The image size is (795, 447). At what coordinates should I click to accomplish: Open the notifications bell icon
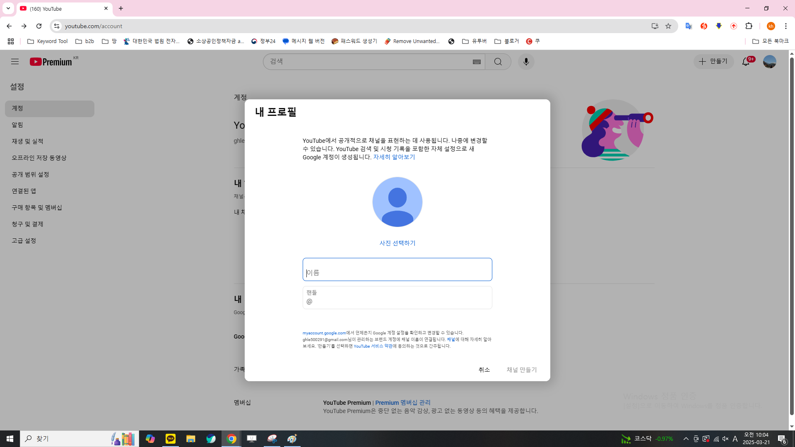click(x=746, y=62)
